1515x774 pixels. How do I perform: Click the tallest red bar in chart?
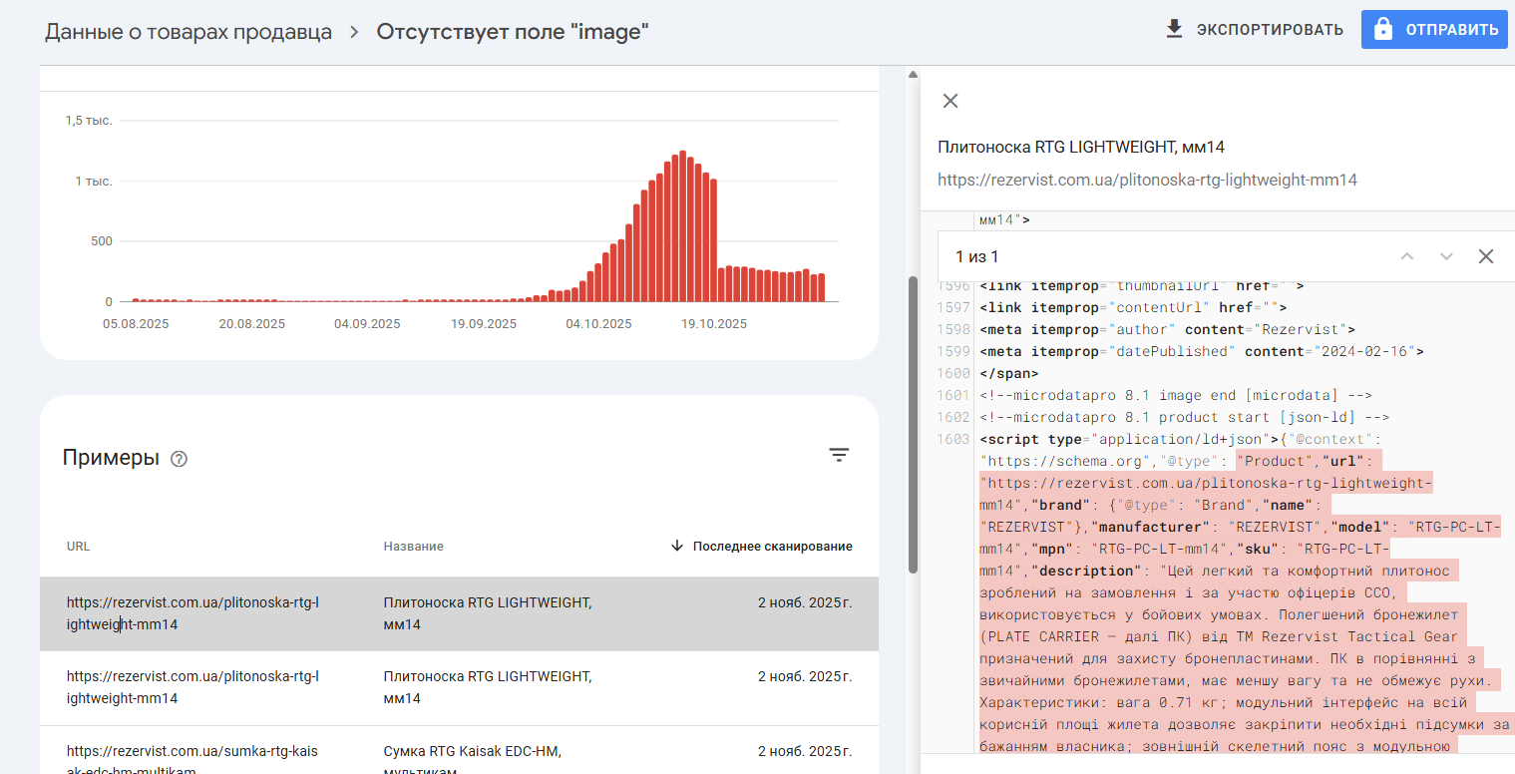coord(682,226)
